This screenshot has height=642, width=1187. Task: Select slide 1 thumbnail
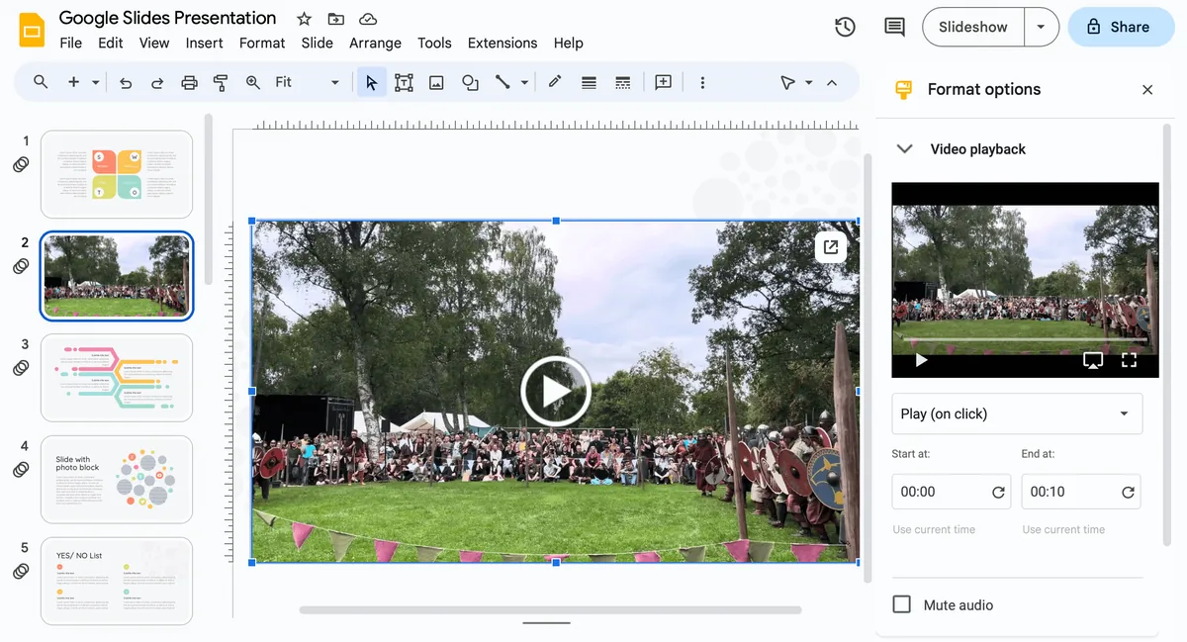(117, 174)
